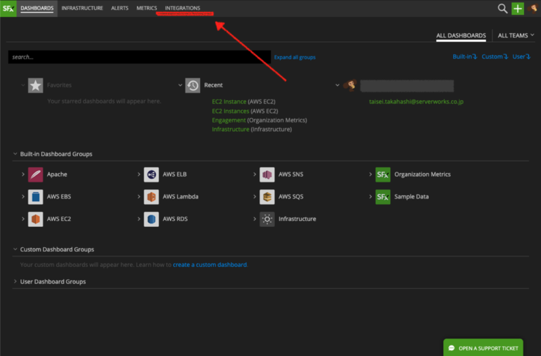
Task: Click OPEN A SUPPORT TICKET button
Action: point(483,347)
